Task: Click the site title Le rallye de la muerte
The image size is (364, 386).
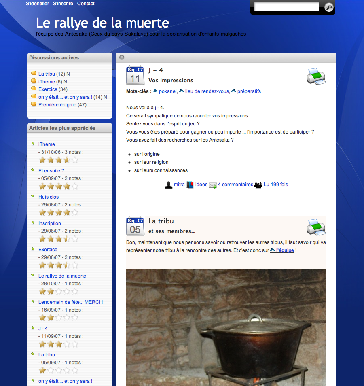Action: click(x=102, y=23)
